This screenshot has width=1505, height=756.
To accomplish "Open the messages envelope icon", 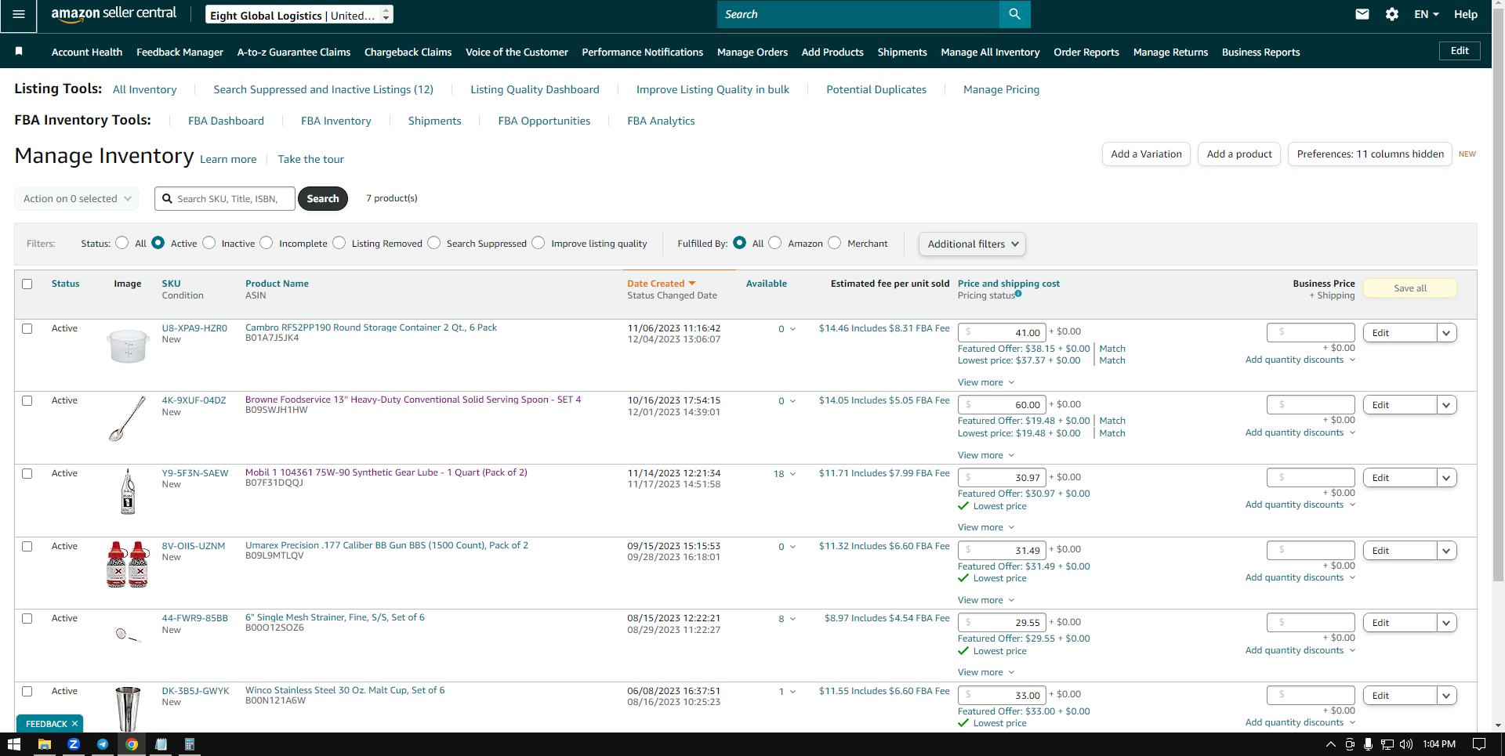I will point(1362,14).
